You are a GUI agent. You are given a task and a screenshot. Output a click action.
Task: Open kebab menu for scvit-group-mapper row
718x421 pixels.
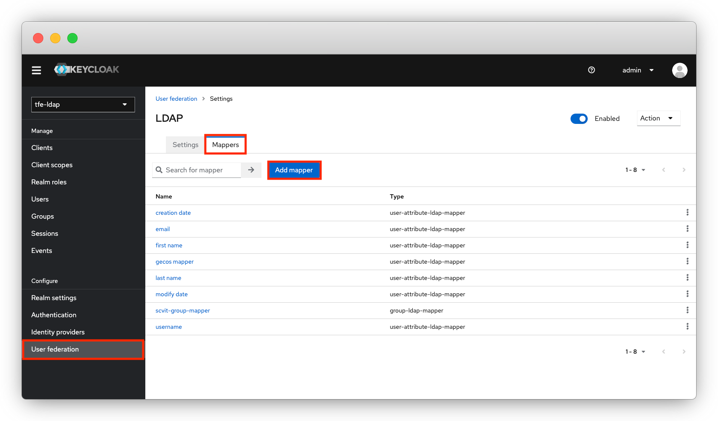pyautogui.click(x=687, y=310)
